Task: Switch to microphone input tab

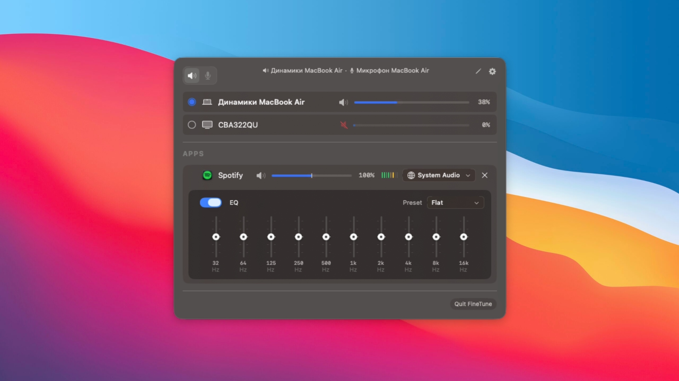Action: (x=208, y=75)
